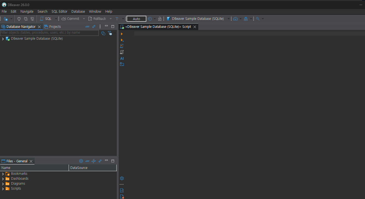This screenshot has width=365, height=199.
Task: Click the Connect plug icon in the toolbar
Action: [x=19, y=19]
